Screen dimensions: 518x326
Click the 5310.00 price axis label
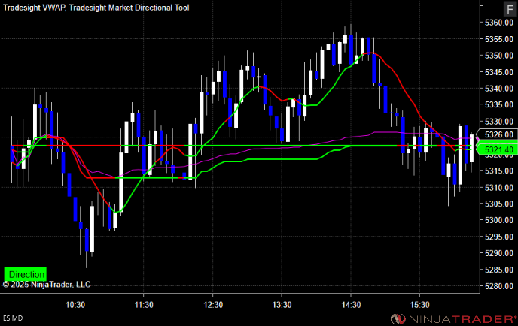[499, 187]
